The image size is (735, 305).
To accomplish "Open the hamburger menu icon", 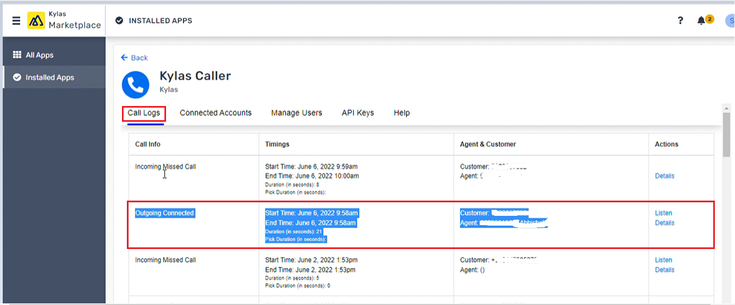I will pyautogui.click(x=16, y=21).
